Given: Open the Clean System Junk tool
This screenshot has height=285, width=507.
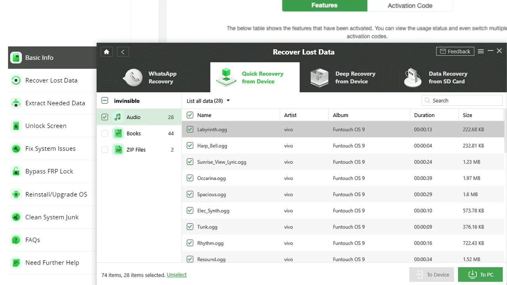Looking at the screenshot, I should pyautogui.click(x=53, y=217).
